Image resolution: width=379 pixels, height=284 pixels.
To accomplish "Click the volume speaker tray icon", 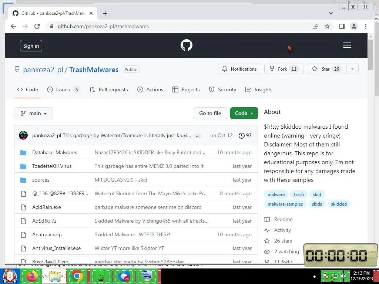I will click(343, 276).
